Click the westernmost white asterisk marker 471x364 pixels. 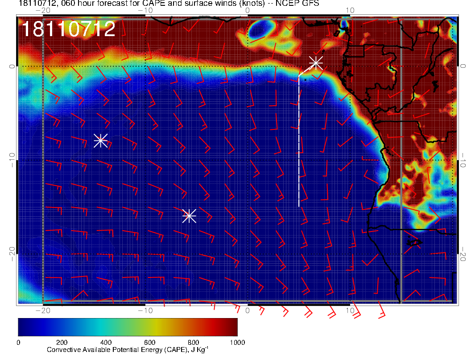click(x=100, y=141)
